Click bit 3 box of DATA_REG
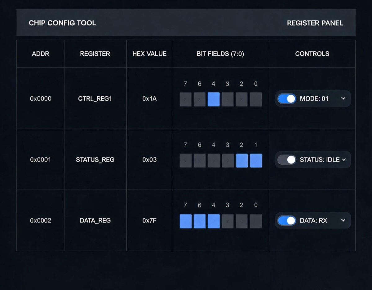 click(x=228, y=221)
